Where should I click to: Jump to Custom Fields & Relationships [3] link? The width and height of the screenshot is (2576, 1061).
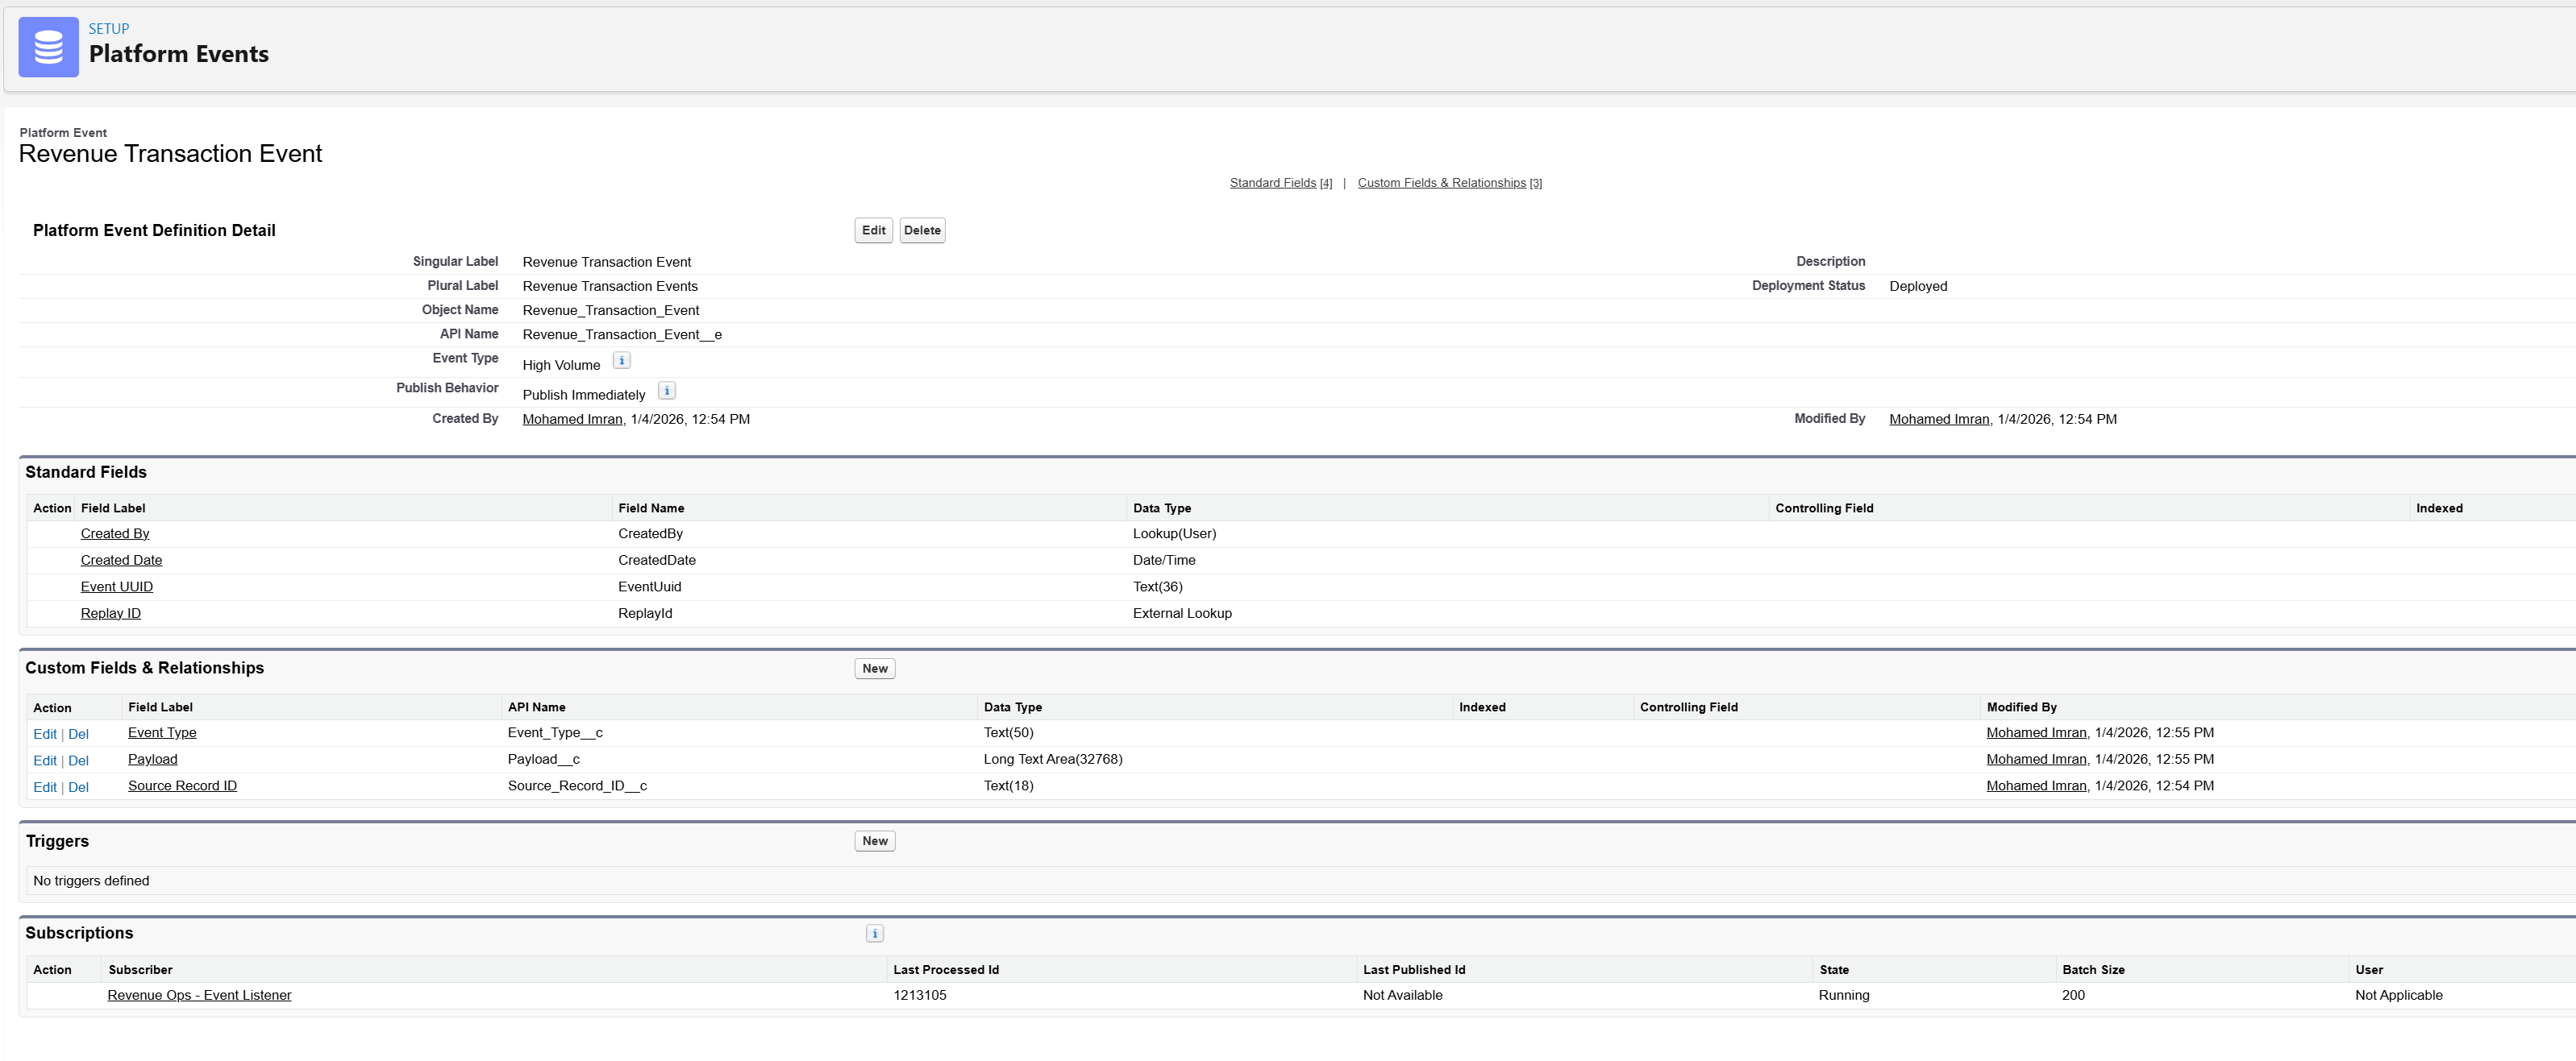pos(1450,183)
